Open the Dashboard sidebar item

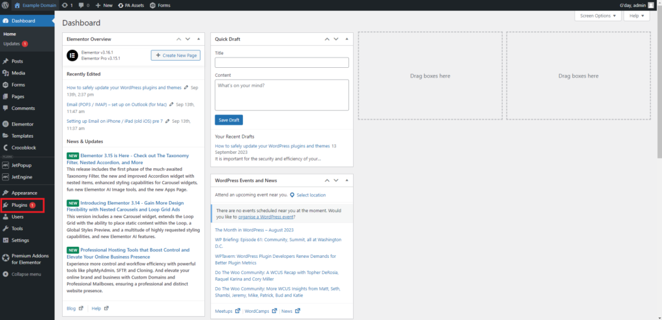pos(27,21)
